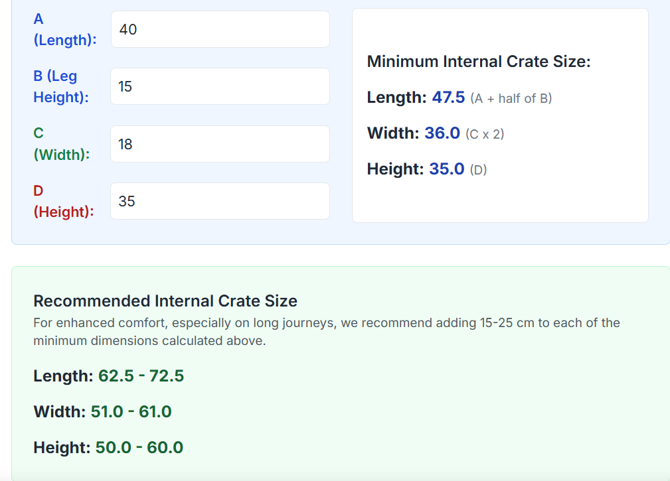Click the enhanced comfort description paragraph

[326, 332]
